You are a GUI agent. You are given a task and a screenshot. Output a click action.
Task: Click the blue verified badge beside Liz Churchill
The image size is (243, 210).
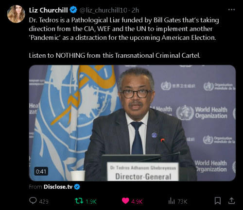pyautogui.click(x=73, y=10)
